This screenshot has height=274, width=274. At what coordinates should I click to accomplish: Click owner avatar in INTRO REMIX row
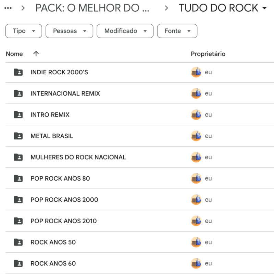coord(196,115)
